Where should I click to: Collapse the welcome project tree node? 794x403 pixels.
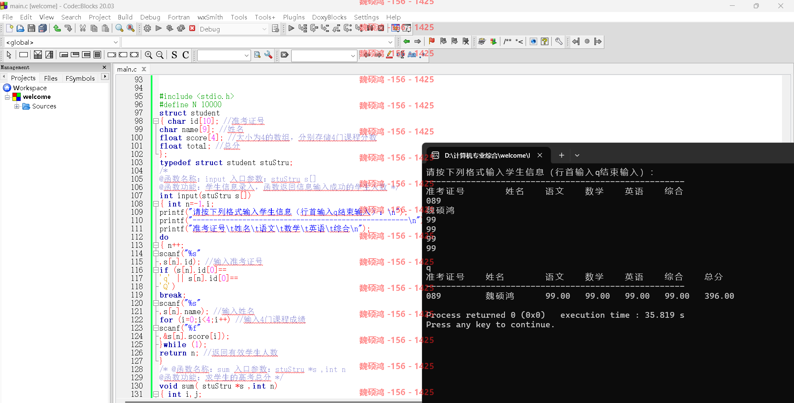tap(7, 97)
